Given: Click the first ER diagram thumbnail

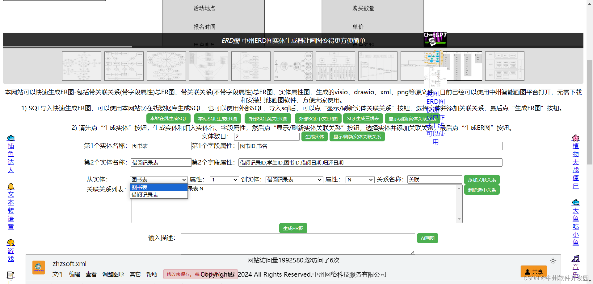Looking at the screenshot, I should pos(82,66).
